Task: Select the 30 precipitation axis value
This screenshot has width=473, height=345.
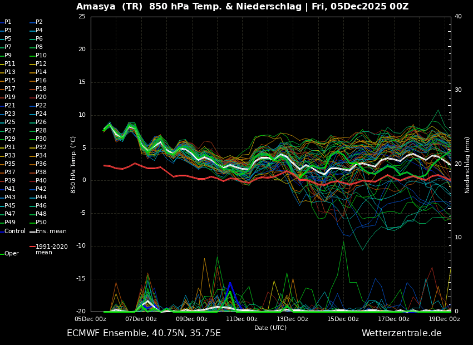Action: (x=458, y=90)
